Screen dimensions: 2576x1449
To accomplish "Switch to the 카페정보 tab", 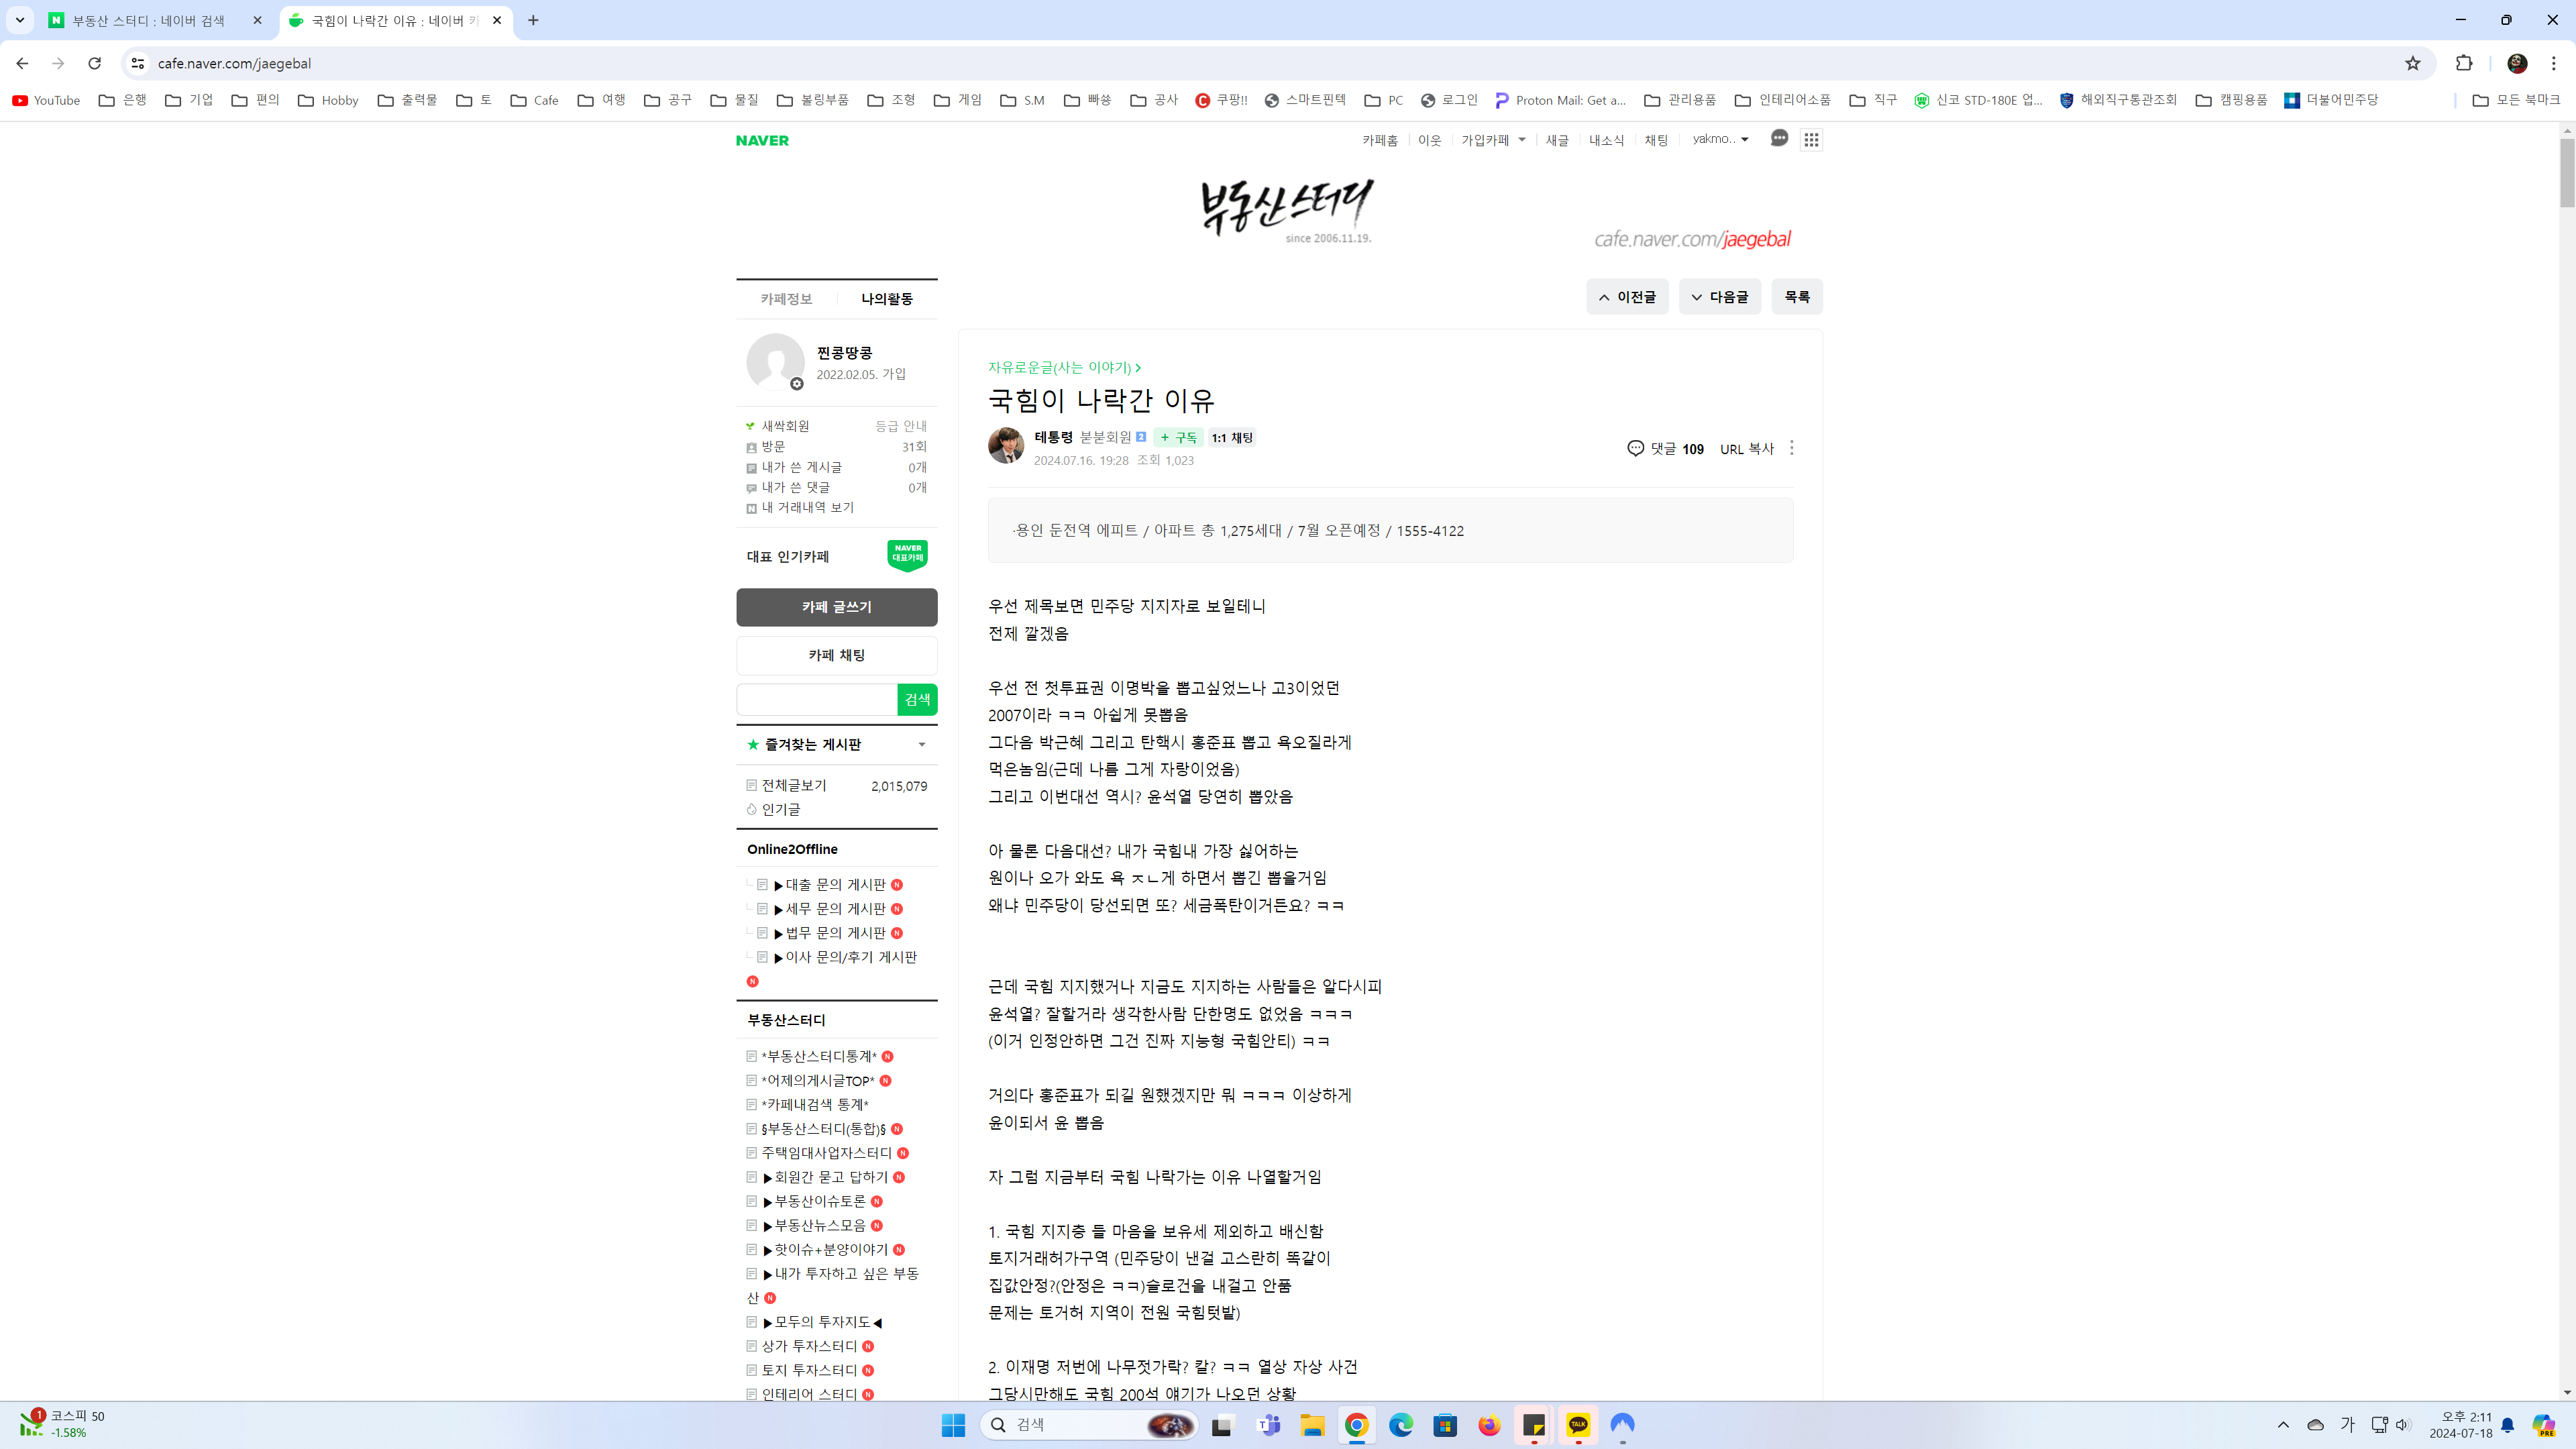I will [786, 298].
